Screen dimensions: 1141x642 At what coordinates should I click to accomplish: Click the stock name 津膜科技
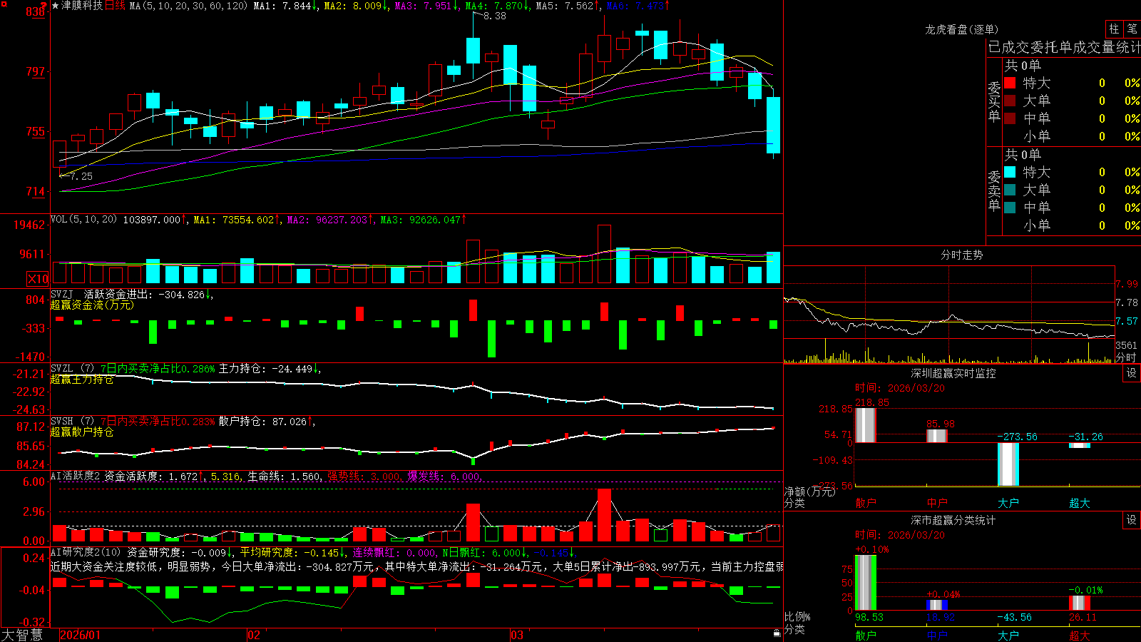(x=82, y=6)
